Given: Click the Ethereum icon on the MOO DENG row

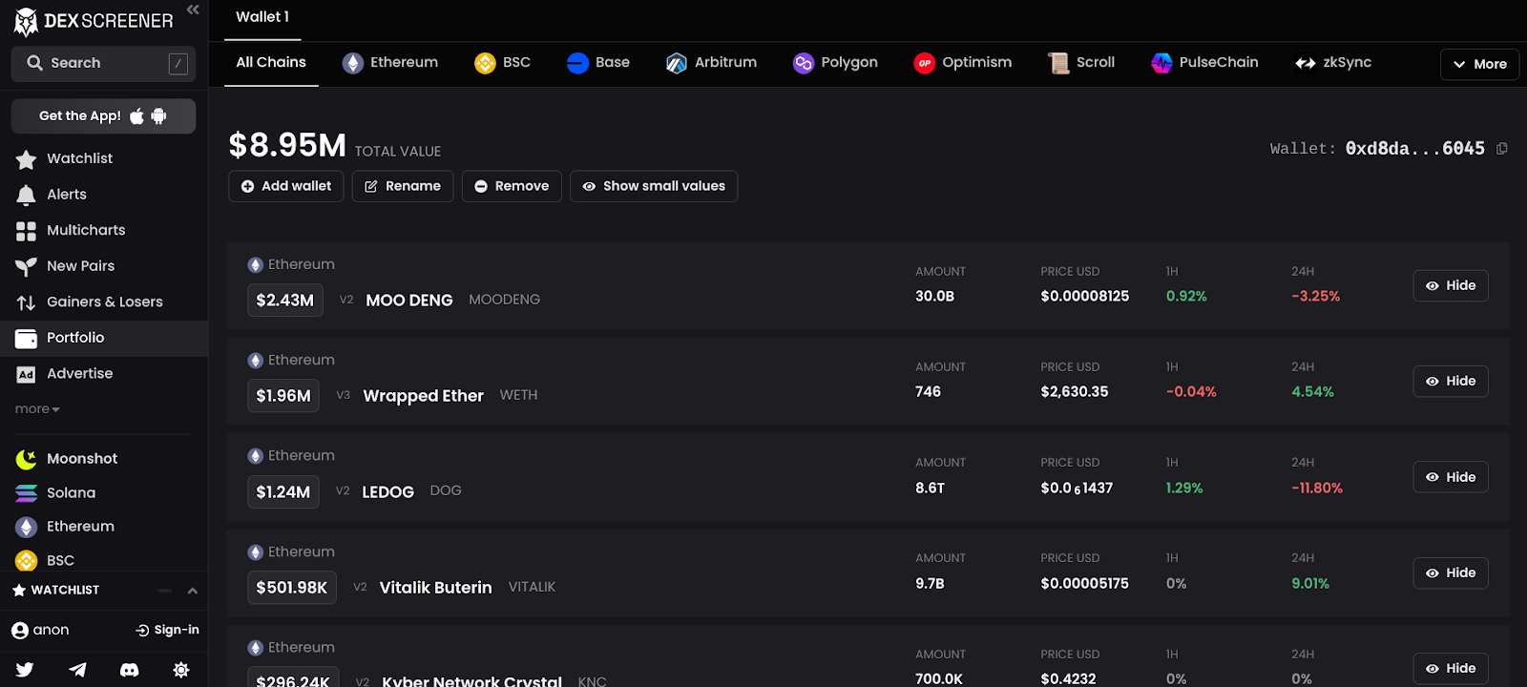Looking at the screenshot, I should (x=255, y=265).
